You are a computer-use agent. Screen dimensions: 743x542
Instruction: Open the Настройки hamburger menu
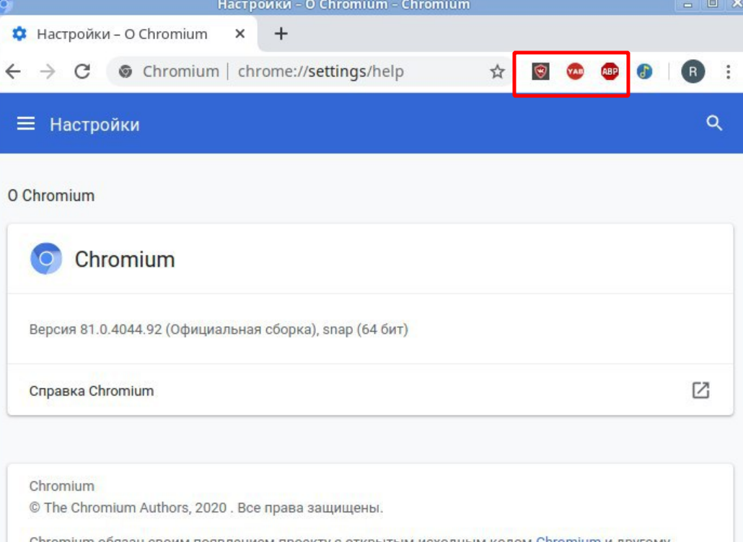click(25, 124)
